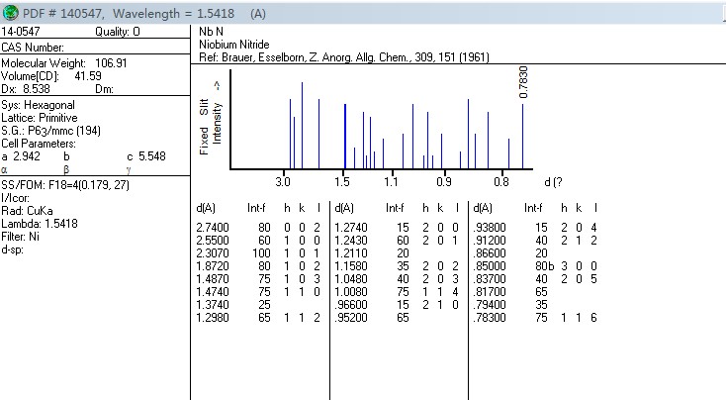Click the d-spacing .85000 cell

click(x=490, y=266)
